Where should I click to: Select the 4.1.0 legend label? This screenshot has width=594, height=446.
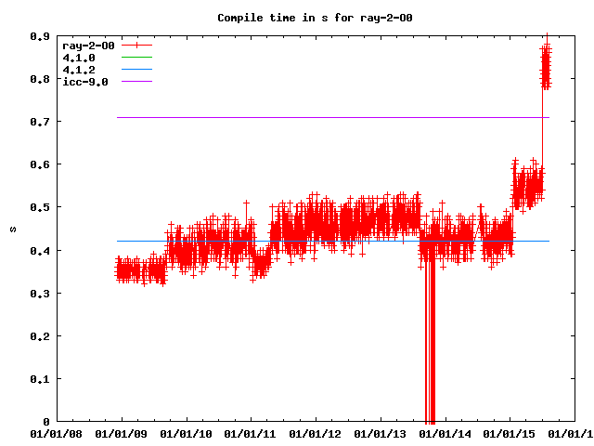77,58
